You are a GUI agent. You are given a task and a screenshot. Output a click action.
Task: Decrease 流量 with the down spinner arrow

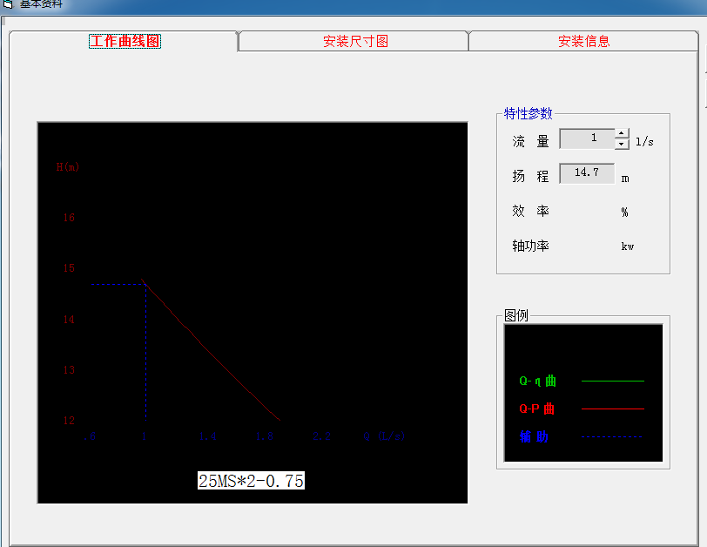pos(622,144)
